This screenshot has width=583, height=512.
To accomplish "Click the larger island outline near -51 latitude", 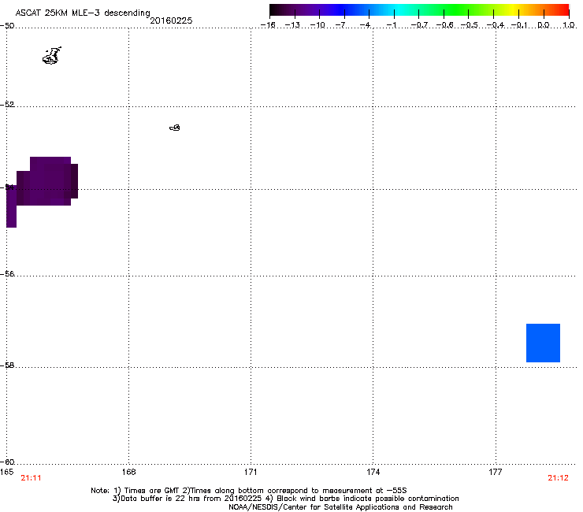I will pos(52,56).
